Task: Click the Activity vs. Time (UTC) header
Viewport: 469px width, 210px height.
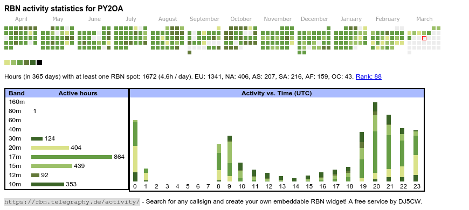Action: click(277, 93)
